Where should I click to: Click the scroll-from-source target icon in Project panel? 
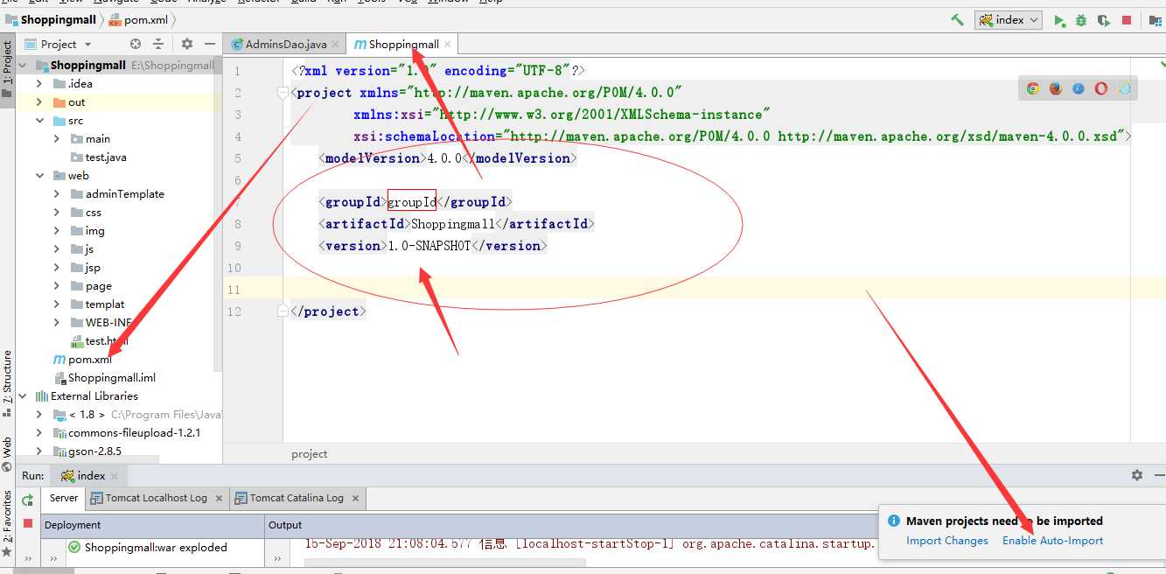click(136, 44)
